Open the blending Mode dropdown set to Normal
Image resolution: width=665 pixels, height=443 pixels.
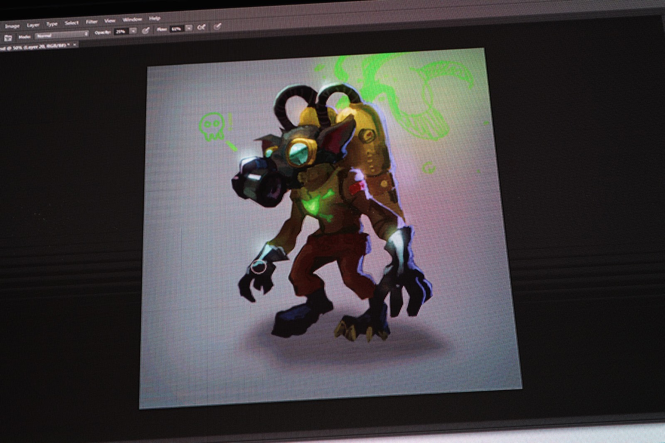coord(62,34)
